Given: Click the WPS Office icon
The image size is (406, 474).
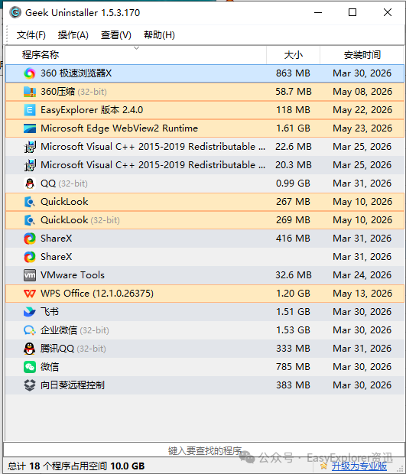Looking at the screenshot, I should coord(30,294).
